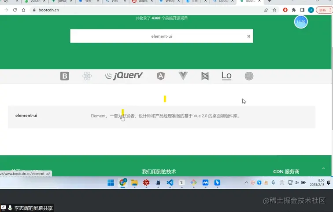
Task: Click the share page icon in address bar
Action: (x=266, y=10)
